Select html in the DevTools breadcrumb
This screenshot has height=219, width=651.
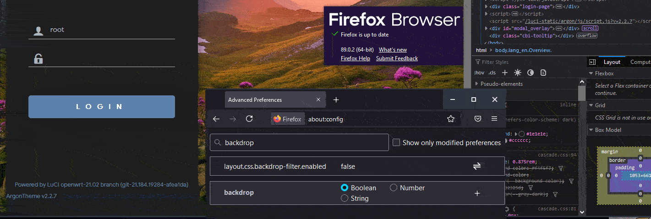481,50
